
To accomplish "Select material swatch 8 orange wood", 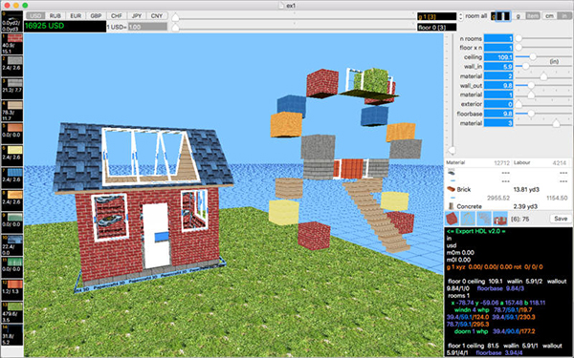I will [12, 200].
